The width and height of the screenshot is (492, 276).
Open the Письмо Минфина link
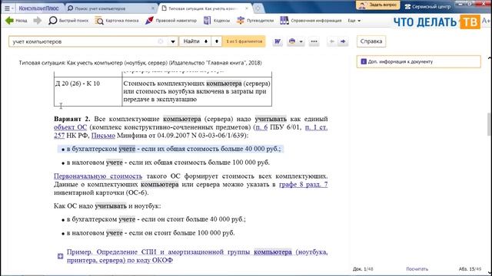[103, 136]
